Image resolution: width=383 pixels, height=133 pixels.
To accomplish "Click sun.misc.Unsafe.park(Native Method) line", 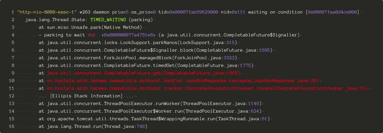I will (90, 27).
